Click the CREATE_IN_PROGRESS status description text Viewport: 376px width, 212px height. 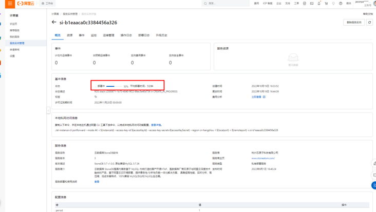136,91
